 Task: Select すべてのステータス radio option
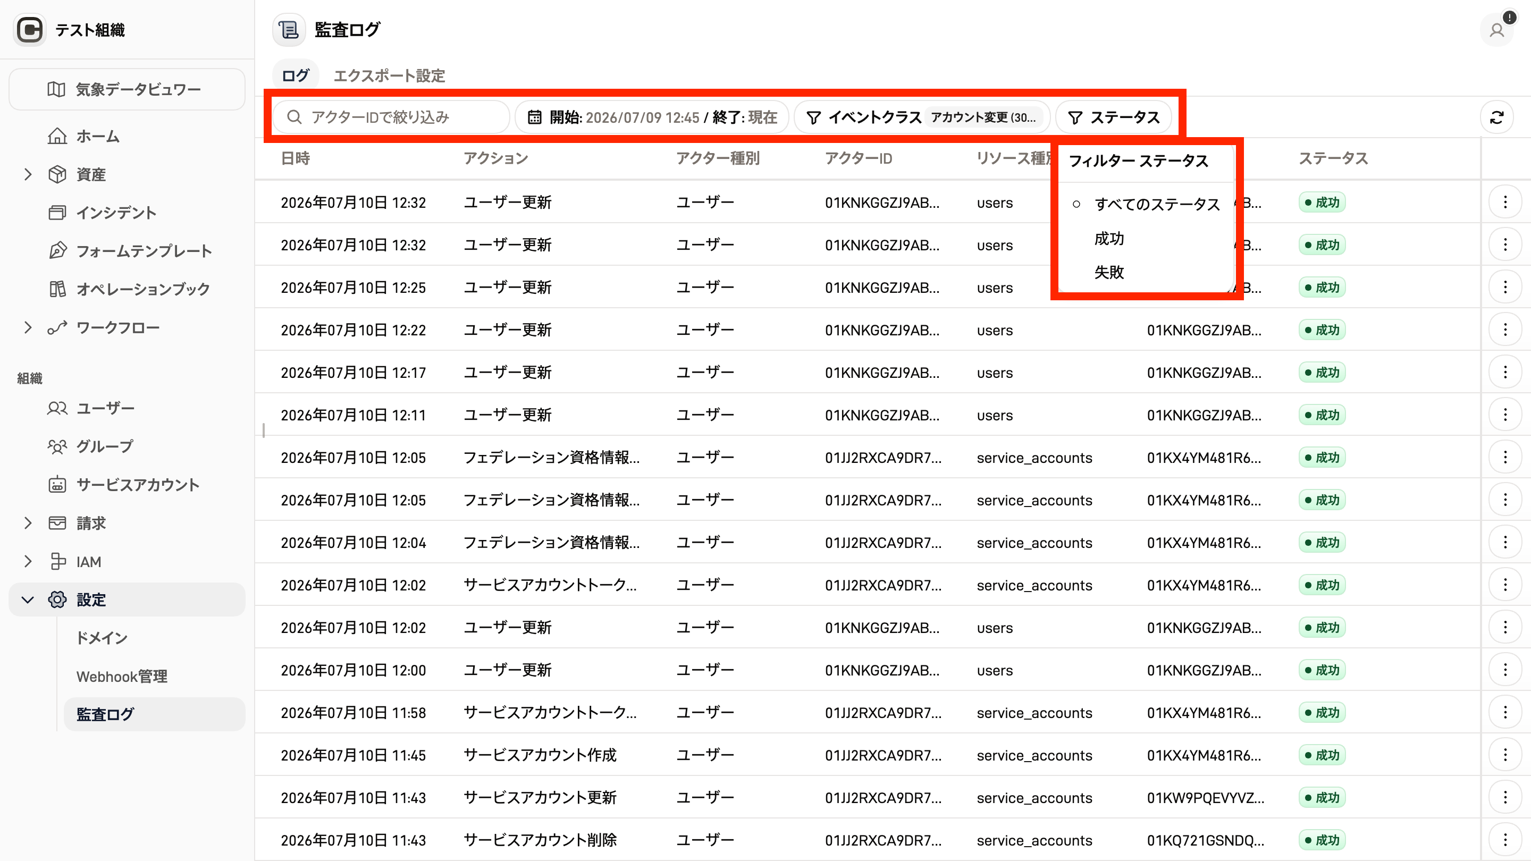[x=1145, y=205]
